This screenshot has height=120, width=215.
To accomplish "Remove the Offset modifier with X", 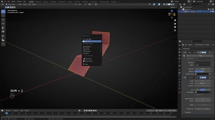I will (x=210, y=52).
